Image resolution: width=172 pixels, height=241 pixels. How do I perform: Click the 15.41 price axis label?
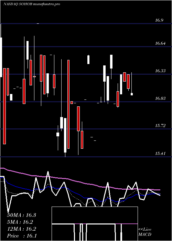click(160, 154)
